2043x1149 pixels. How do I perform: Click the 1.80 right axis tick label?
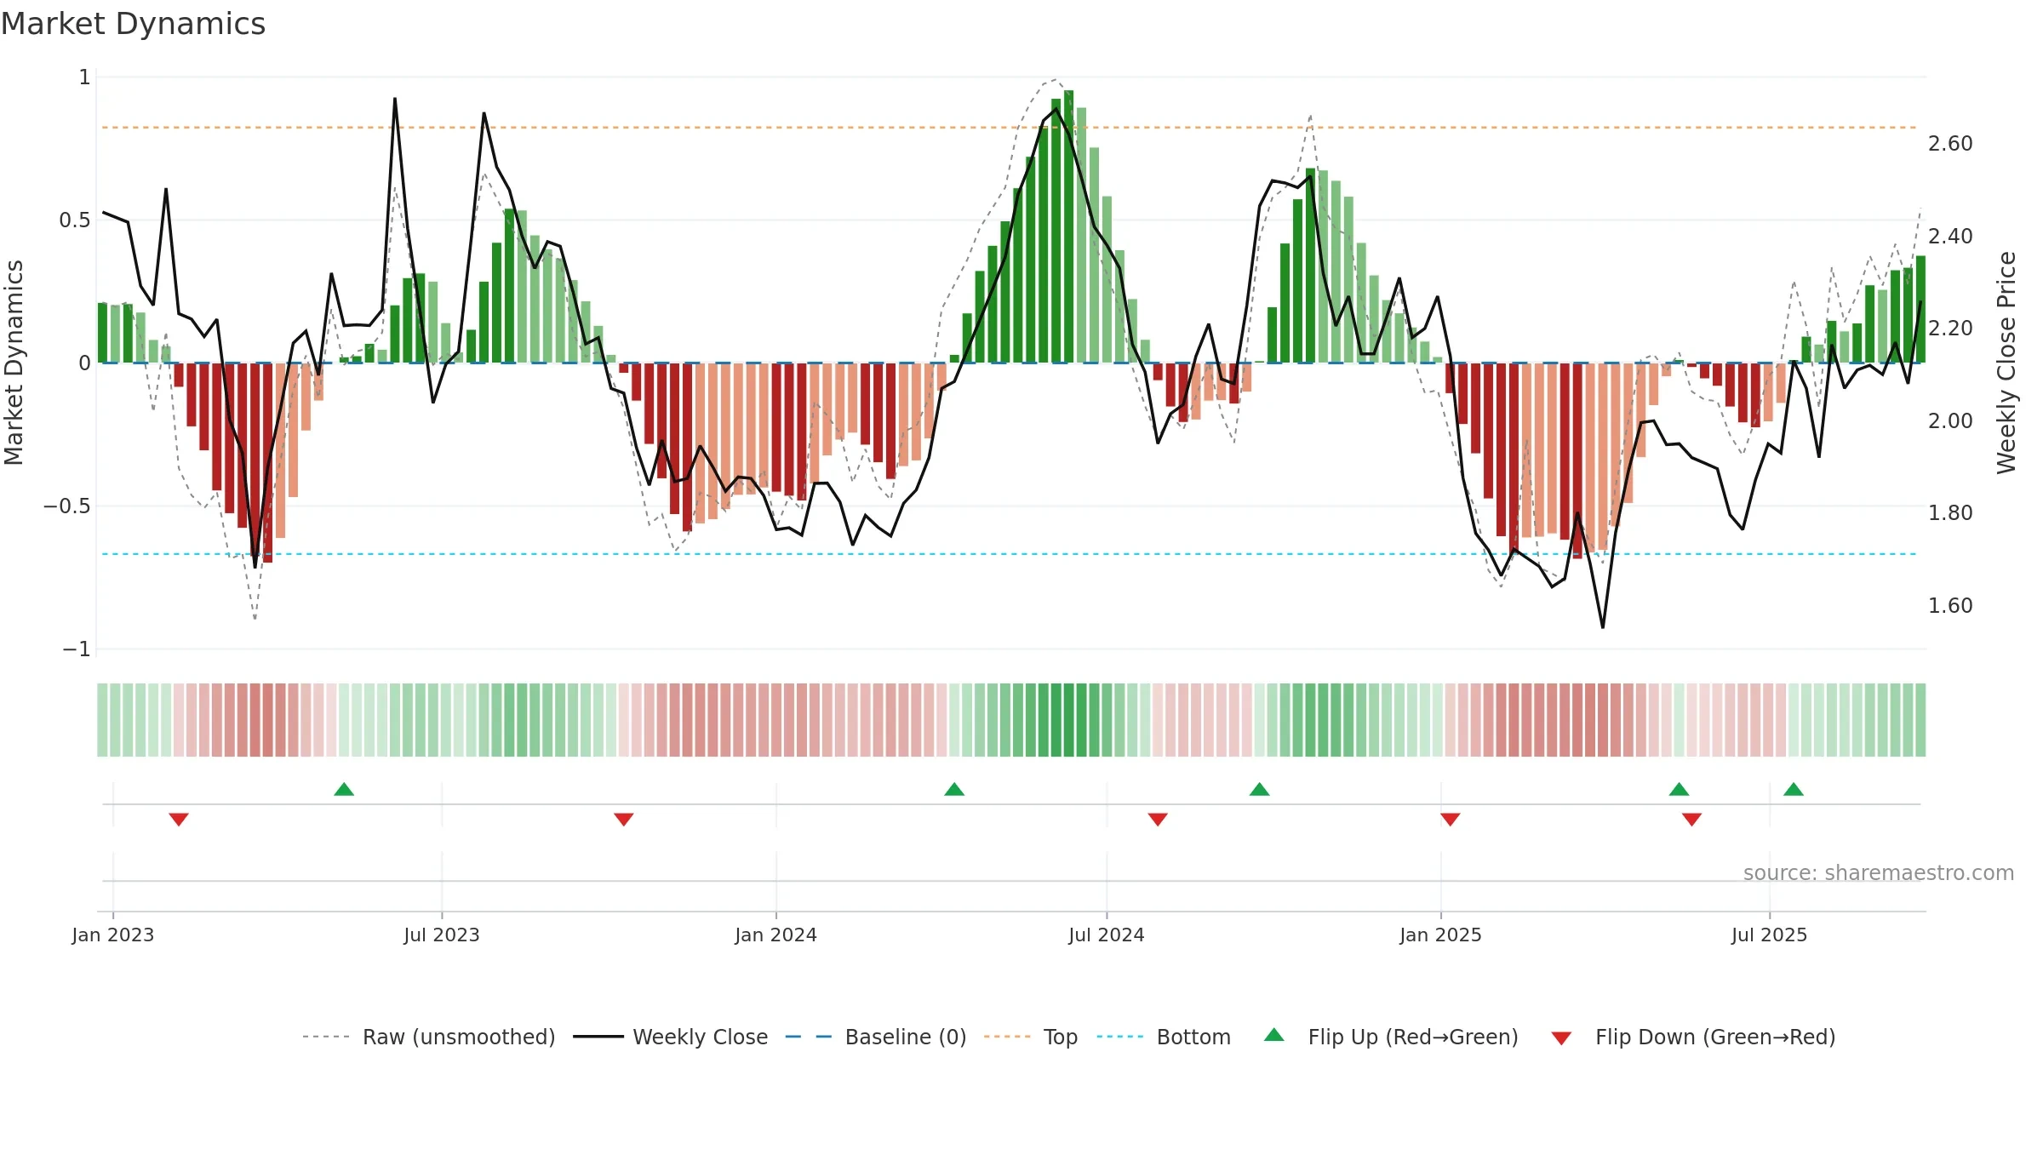point(1950,513)
